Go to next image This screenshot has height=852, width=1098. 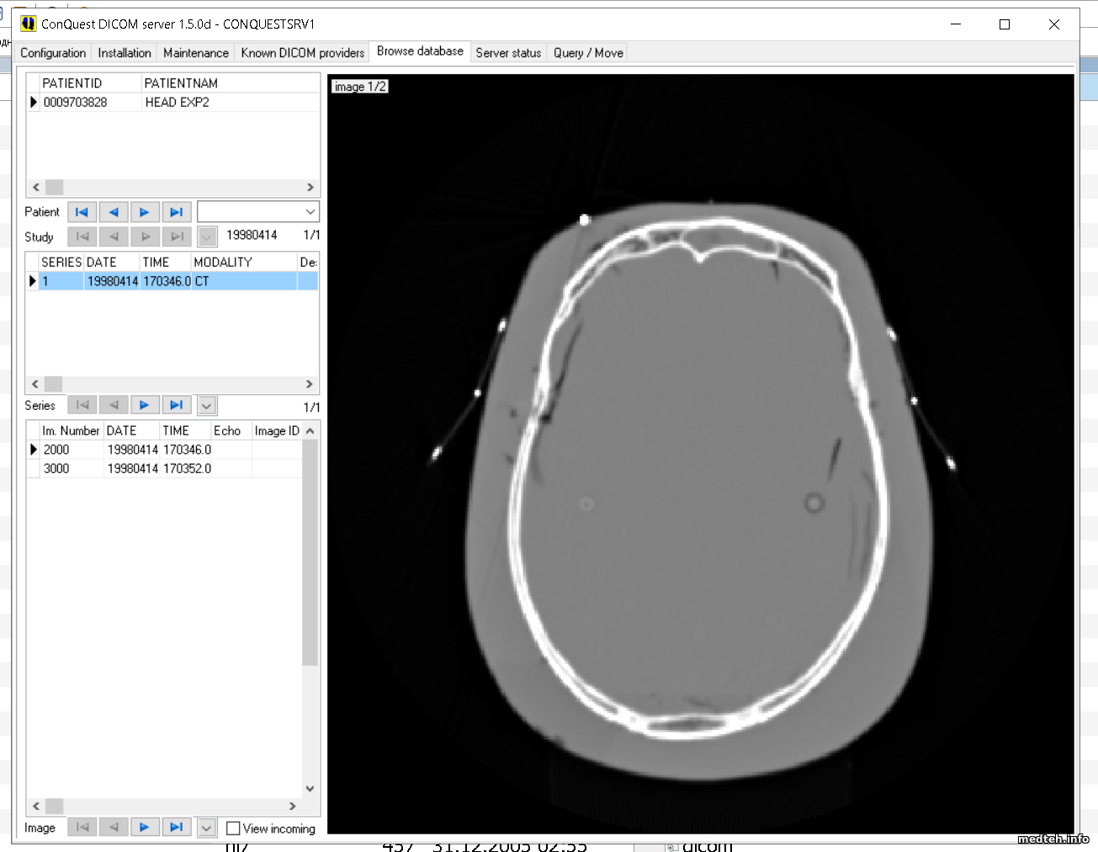point(145,828)
